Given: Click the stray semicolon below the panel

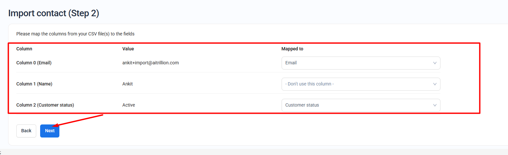Looking at the screenshot, I should pyautogui.click(x=1, y=152).
